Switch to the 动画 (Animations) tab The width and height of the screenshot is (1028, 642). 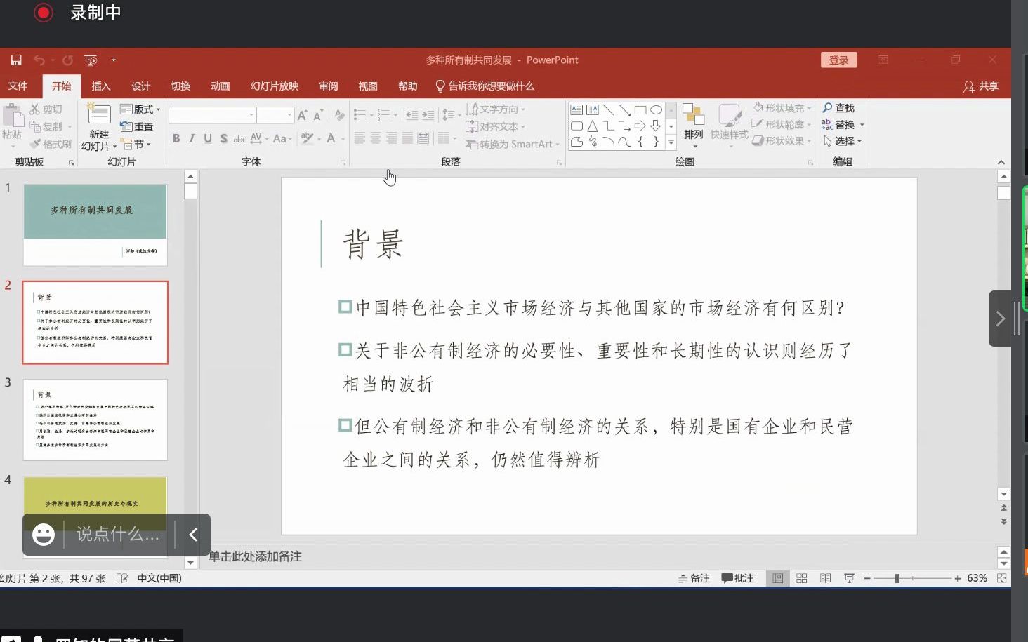220,86
